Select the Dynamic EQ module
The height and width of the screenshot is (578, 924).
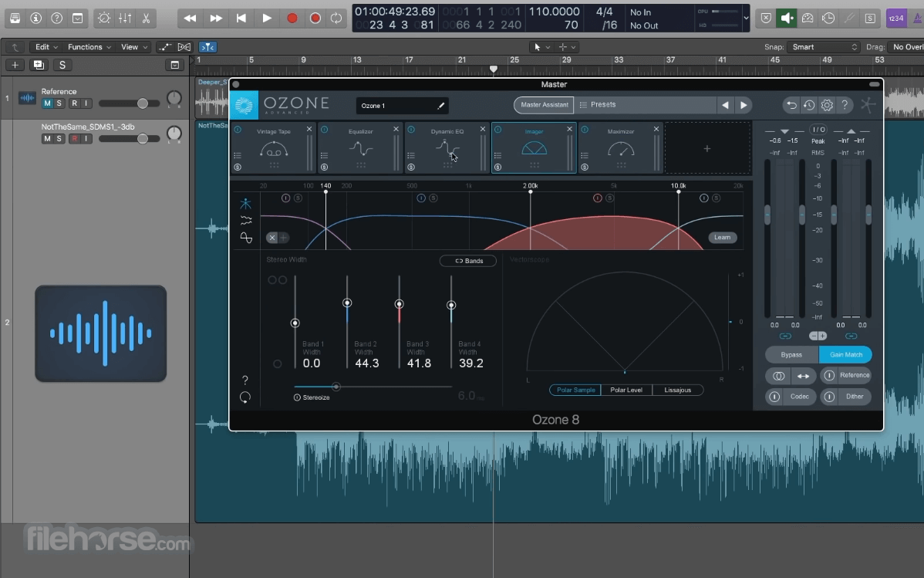point(447,147)
